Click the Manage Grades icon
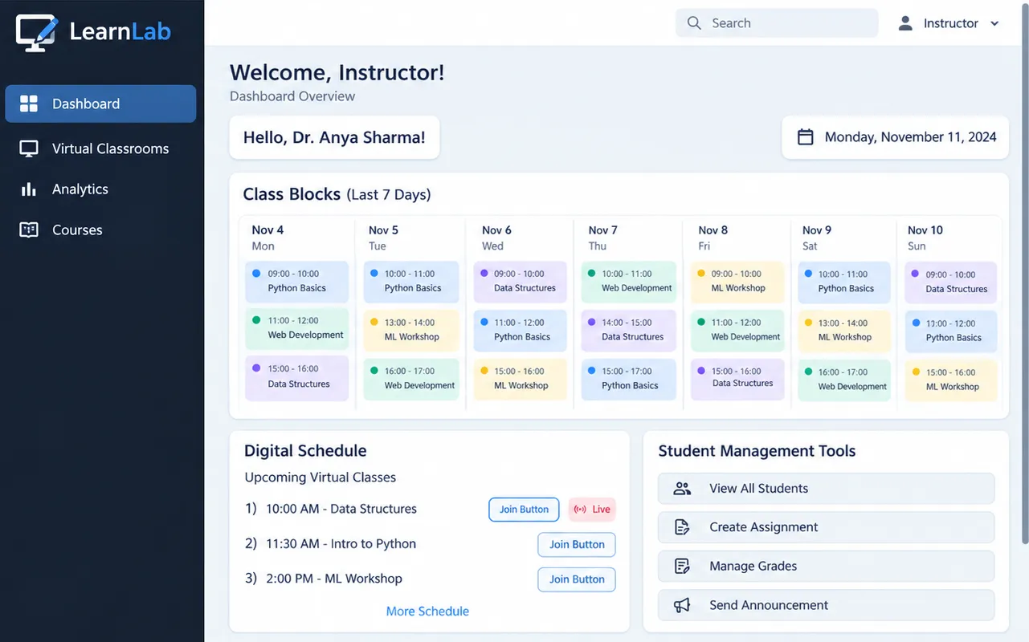This screenshot has height=642, width=1029. click(682, 567)
